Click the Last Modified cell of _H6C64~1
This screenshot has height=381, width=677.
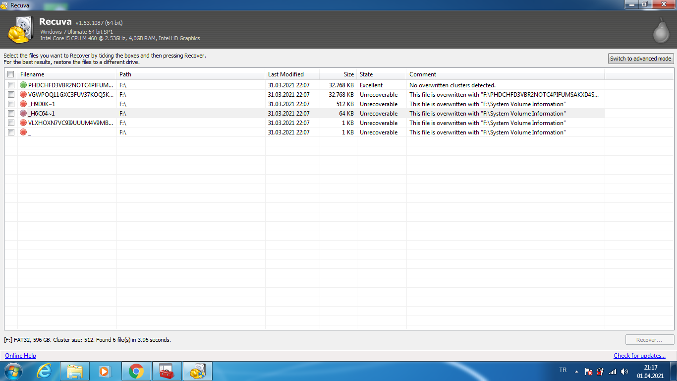pyautogui.click(x=289, y=114)
